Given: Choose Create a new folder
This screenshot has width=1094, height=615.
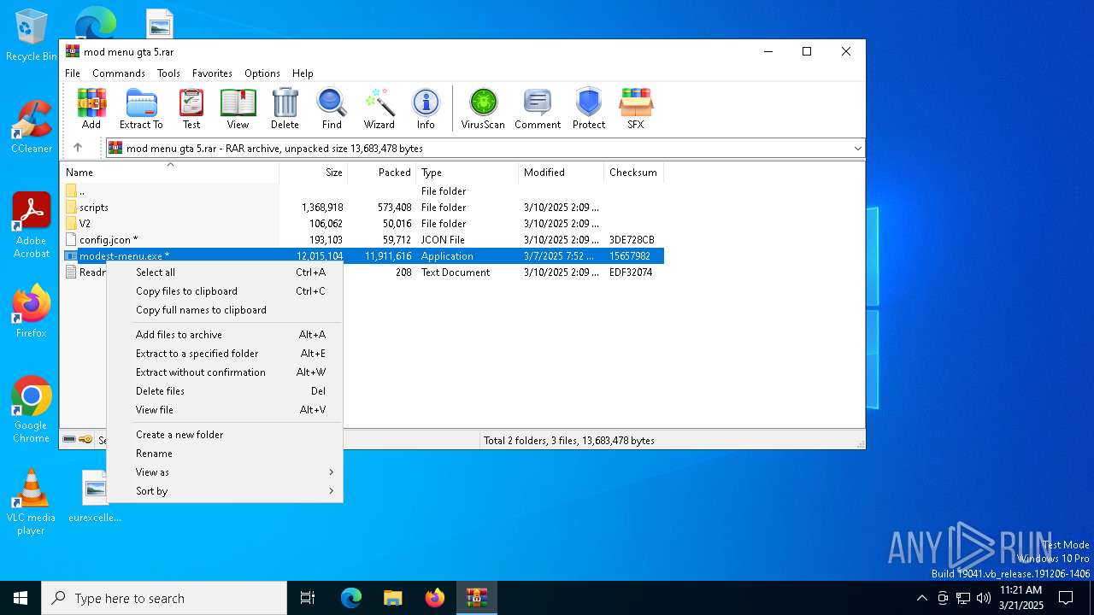Looking at the screenshot, I should 225,435.
